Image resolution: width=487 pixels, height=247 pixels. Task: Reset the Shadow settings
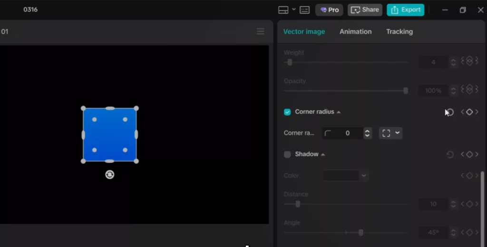click(450, 154)
